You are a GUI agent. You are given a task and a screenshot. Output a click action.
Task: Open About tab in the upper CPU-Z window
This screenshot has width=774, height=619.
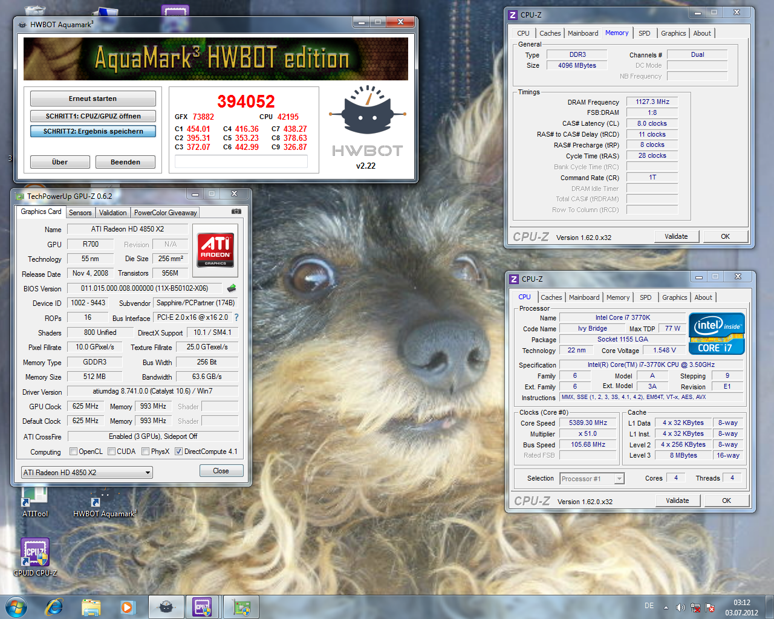click(702, 33)
